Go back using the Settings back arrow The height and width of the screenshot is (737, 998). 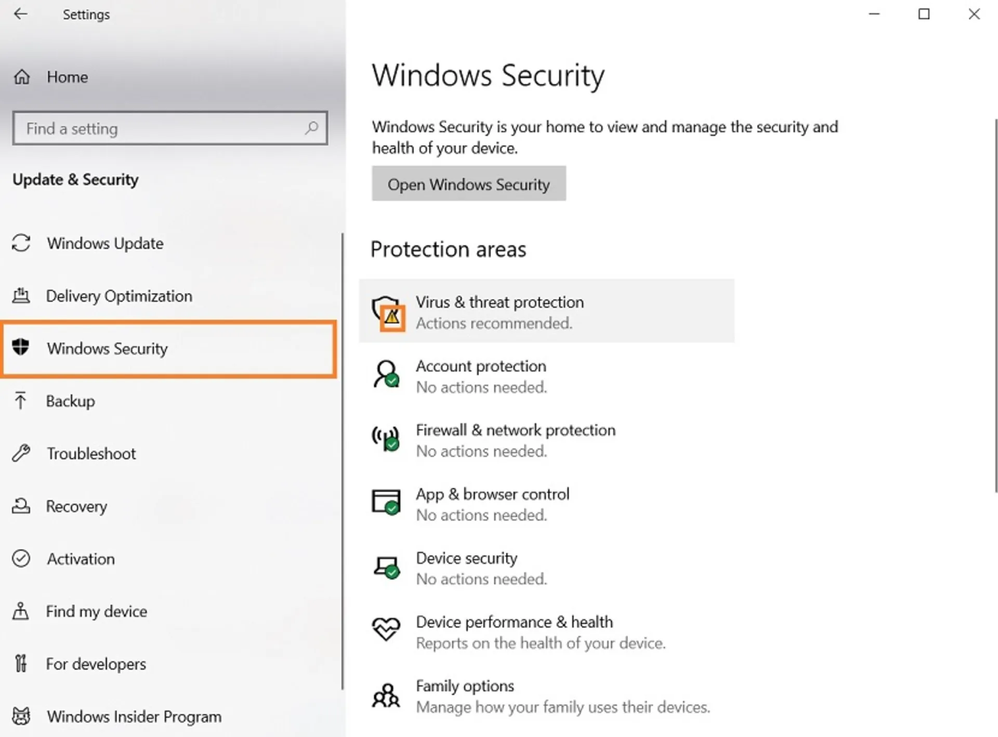click(x=20, y=14)
